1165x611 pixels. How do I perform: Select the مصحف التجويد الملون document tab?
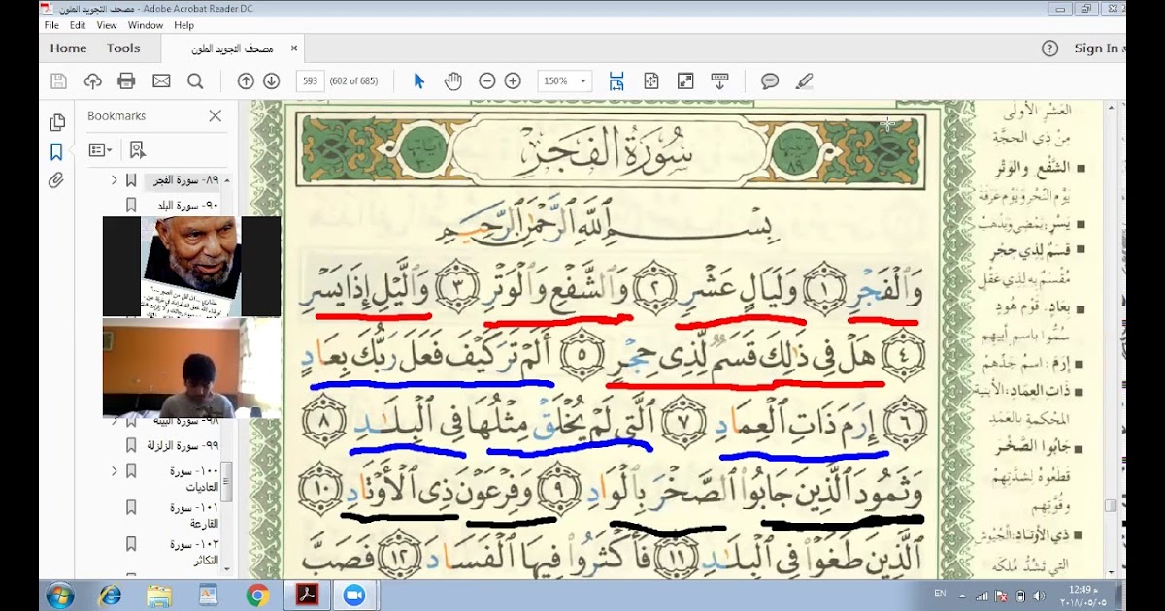pyautogui.click(x=233, y=48)
